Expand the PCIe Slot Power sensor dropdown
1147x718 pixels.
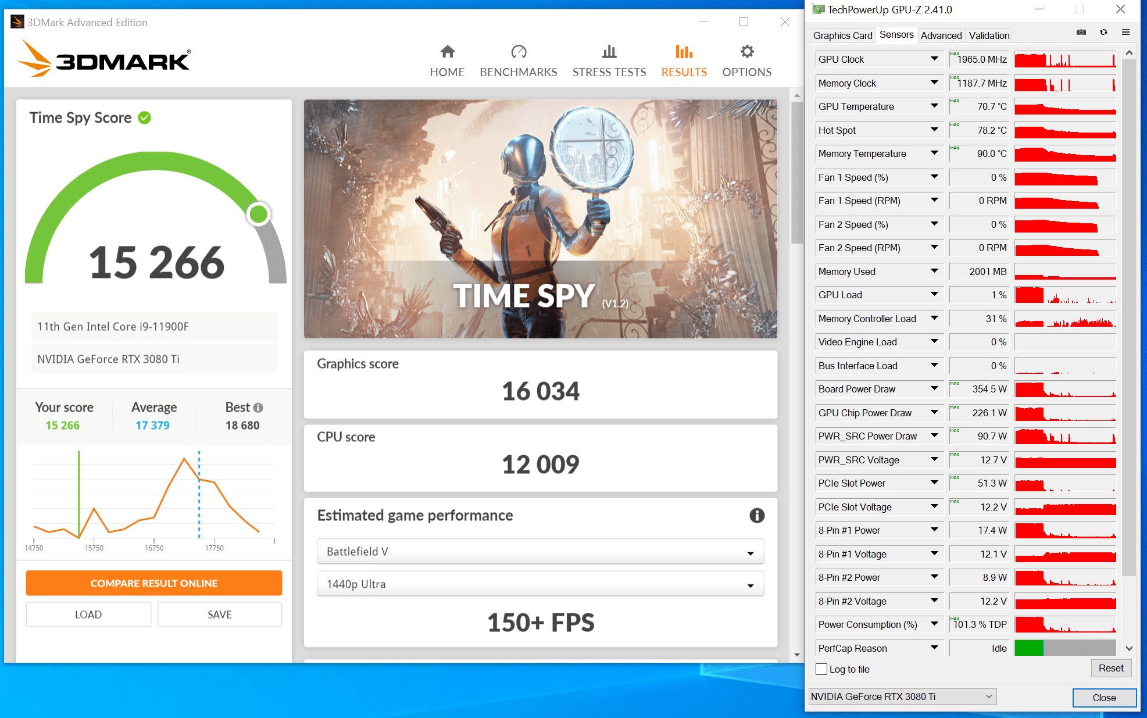coord(934,483)
